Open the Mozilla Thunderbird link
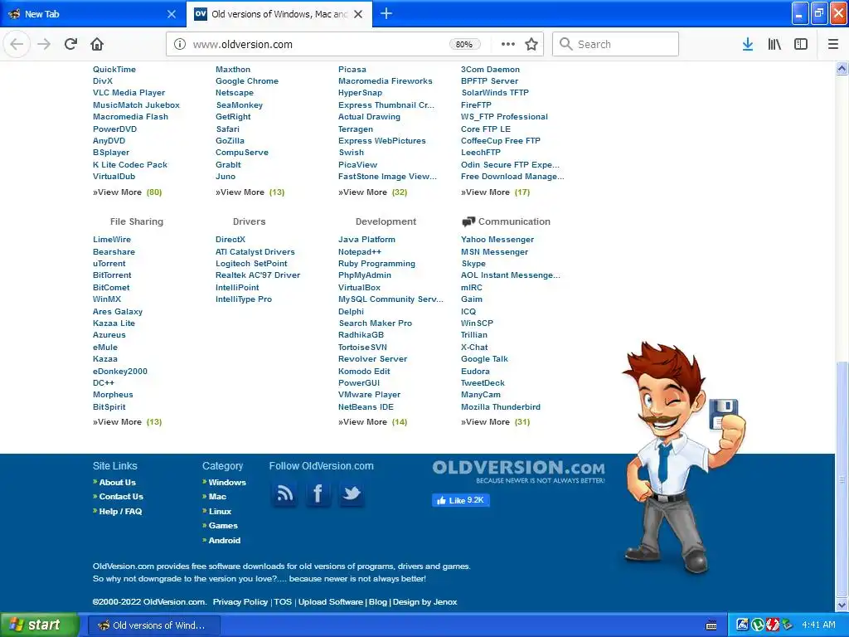 pyautogui.click(x=501, y=406)
